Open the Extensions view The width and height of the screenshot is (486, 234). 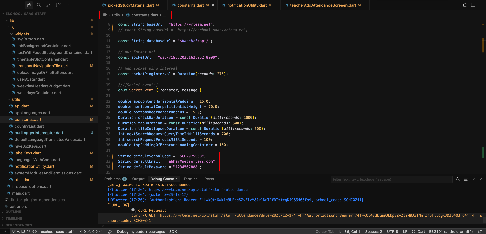[x=58, y=5]
